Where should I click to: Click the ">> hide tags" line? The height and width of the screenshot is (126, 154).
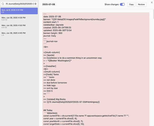click(x=50, y=85)
